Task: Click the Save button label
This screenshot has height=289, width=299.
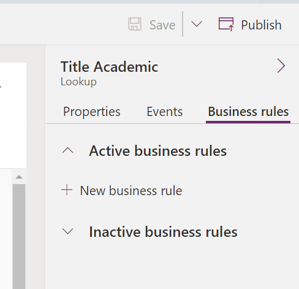Action: (162, 25)
